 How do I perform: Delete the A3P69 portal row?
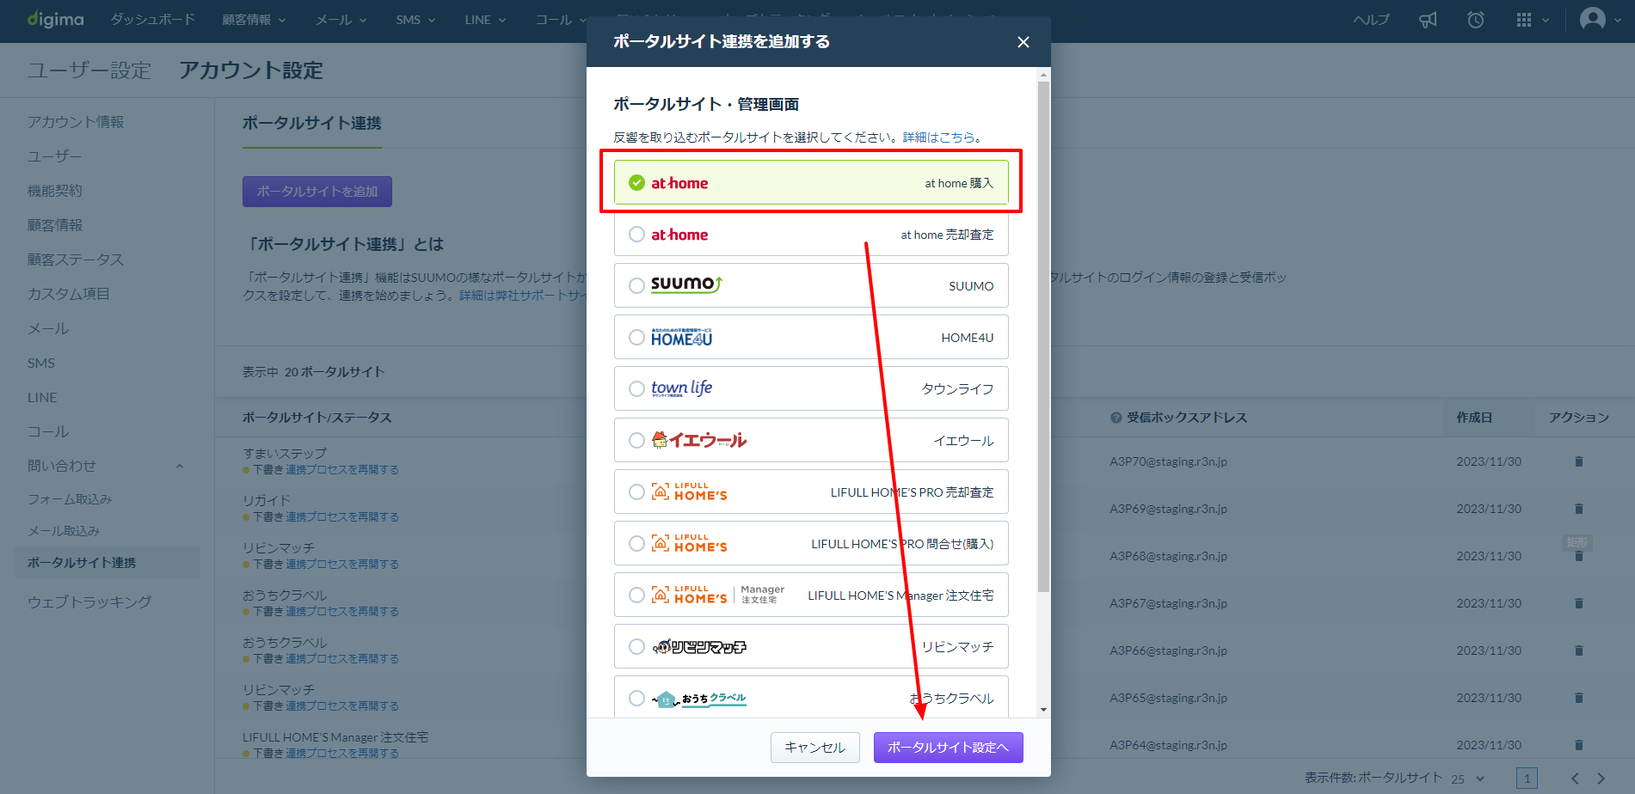(x=1579, y=509)
